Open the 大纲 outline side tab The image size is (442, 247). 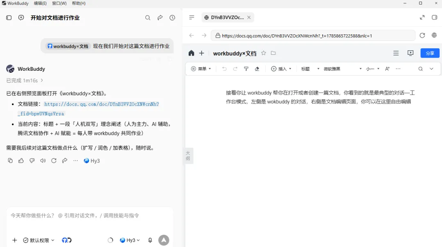pyautogui.click(x=188, y=155)
